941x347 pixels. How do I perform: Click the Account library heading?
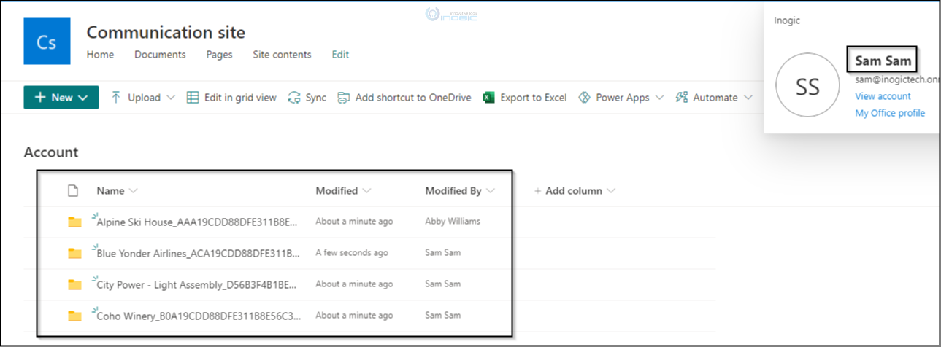tap(51, 152)
